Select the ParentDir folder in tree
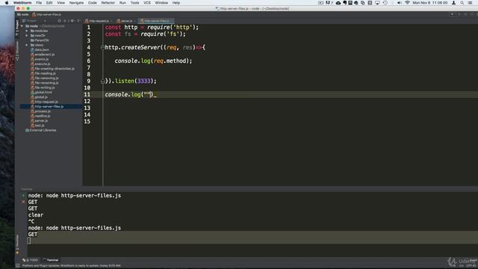Viewport: 478px width, 269px height. [x=40, y=40]
